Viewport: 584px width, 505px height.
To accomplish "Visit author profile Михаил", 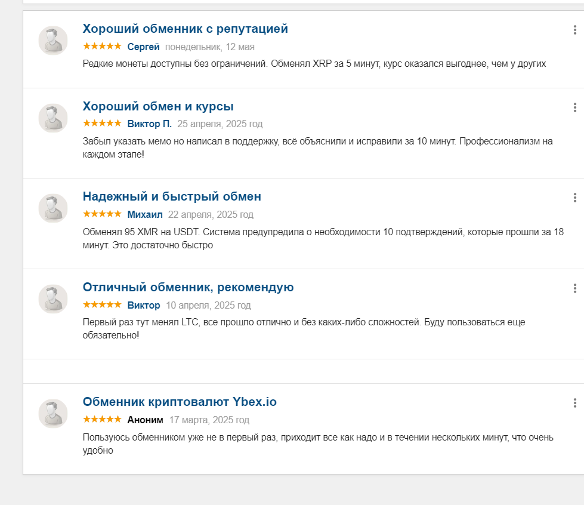I will [145, 215].
